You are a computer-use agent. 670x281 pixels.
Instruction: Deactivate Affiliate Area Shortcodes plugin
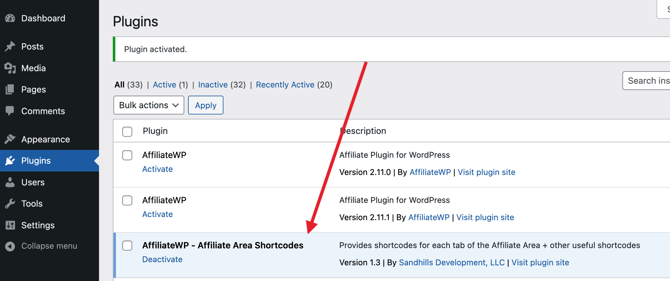(162, 259)
